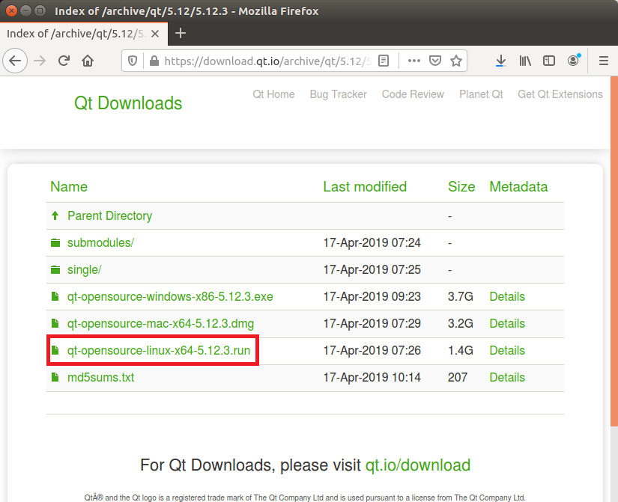Screen dimensions: 618x502
Task: Bookmark this page with star
Action: pyautogui.click(x=456, y=61)
